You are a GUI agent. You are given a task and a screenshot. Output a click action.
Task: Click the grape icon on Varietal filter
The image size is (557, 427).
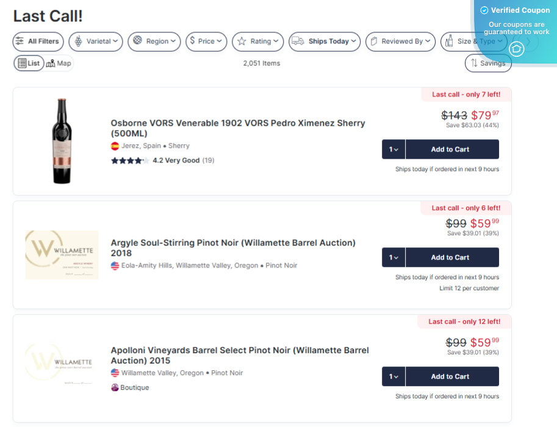[x=81, y=42]
